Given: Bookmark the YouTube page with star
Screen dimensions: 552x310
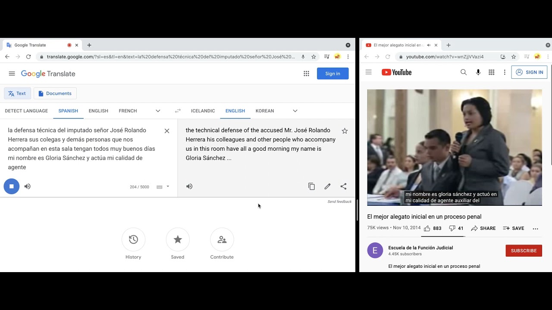Looking at the screenshot, I should (514, 57).
